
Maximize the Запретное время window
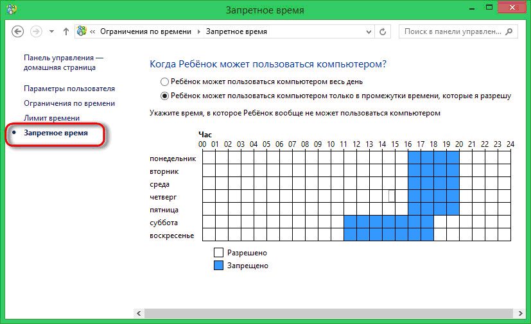[x=489, y=8]
